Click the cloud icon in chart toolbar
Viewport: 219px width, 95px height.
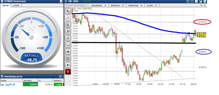point(205,5)
